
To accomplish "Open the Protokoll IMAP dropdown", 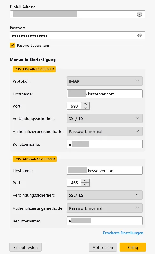I will tap(105, 81).
